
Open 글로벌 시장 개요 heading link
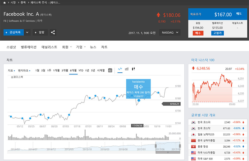(203, 115)
